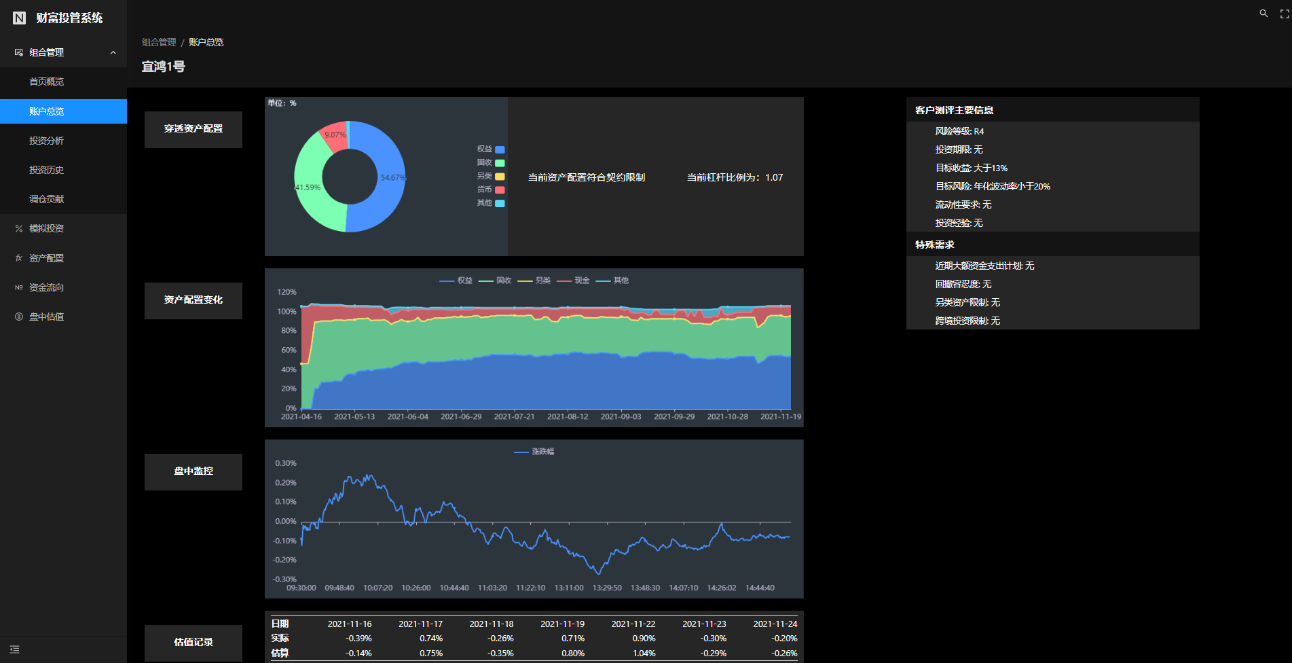This screenshot has height=663, width=1292.
Task: Toggle 固收 series in the area chart legend
Action: (x=495, y=281)
